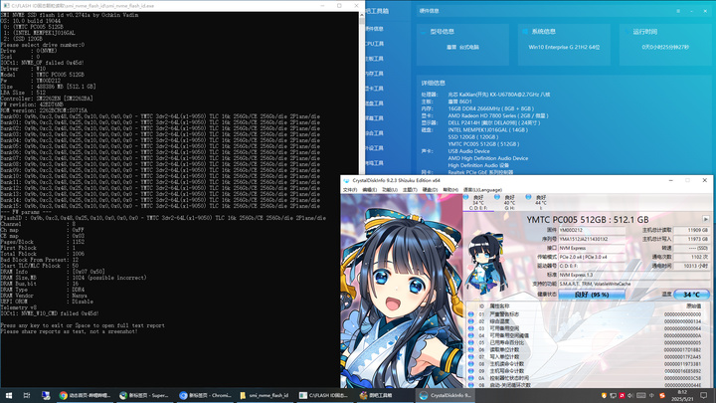
Task: Select SMART attribute row 03 可用备用空间
Action: (588, 328)
